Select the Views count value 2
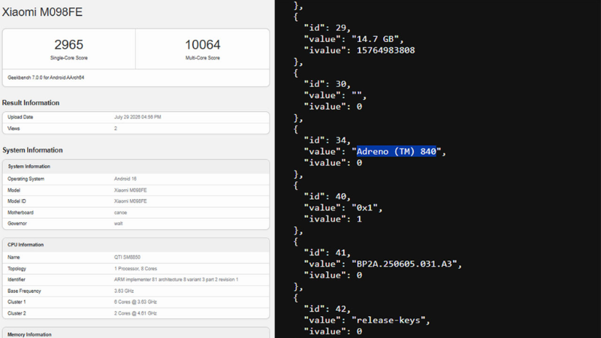 click(x=116, y=128)
